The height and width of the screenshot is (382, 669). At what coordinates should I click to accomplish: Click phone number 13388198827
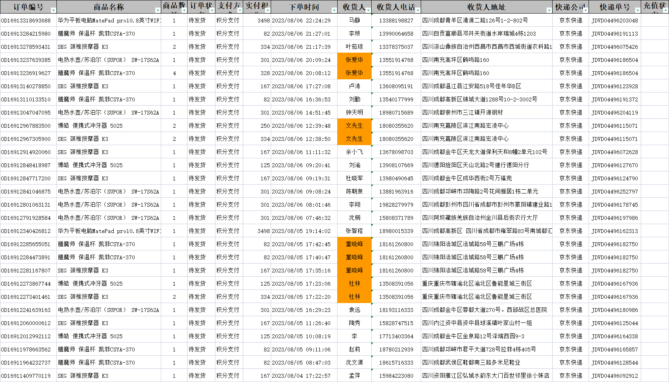click(396, 21)
